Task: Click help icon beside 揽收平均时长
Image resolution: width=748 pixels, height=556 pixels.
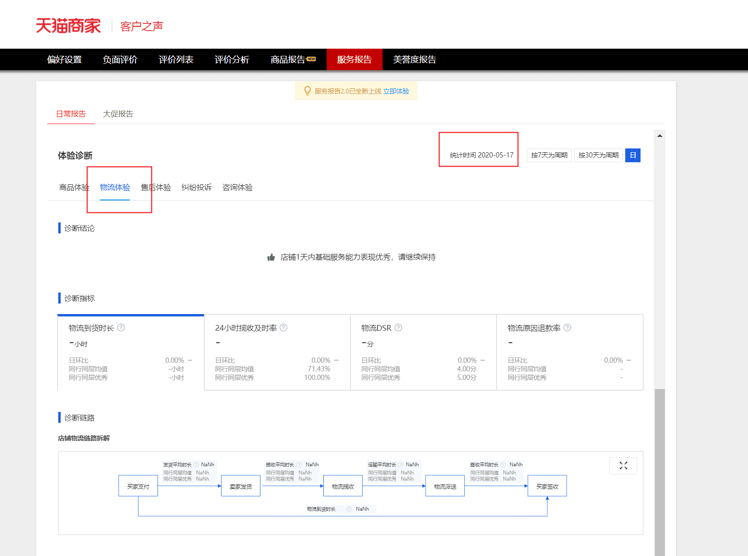Action: point(299,465)
